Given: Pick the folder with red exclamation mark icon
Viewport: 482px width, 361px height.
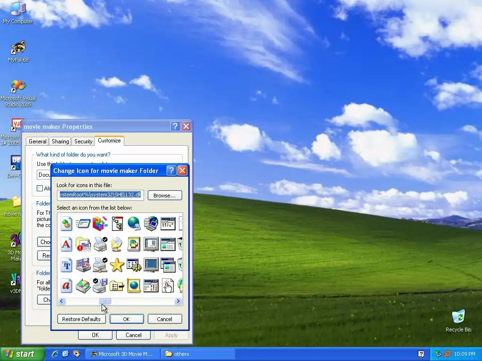Looking at the screenshot, I should (x=83, y=244).
